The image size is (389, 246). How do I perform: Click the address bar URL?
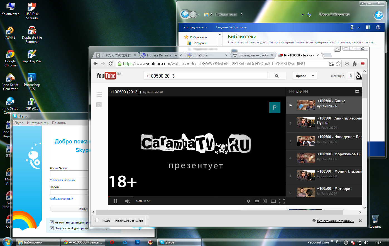214,64
